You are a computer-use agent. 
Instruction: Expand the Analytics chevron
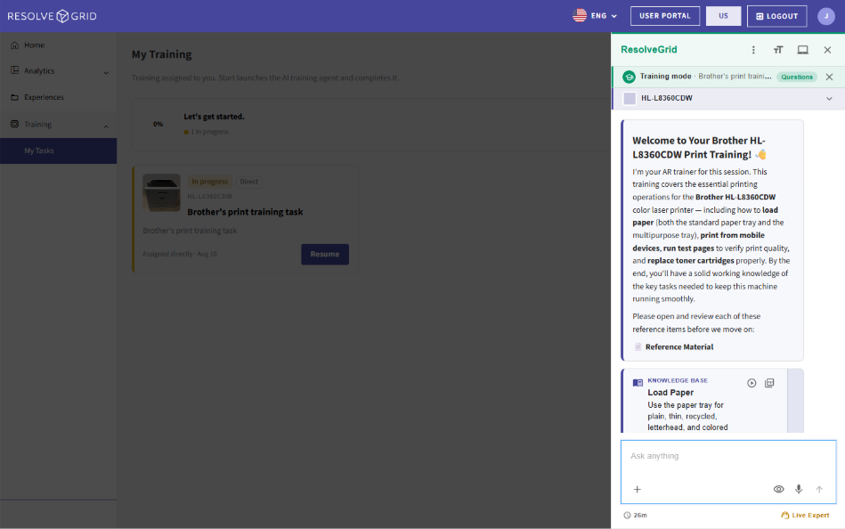106,72
